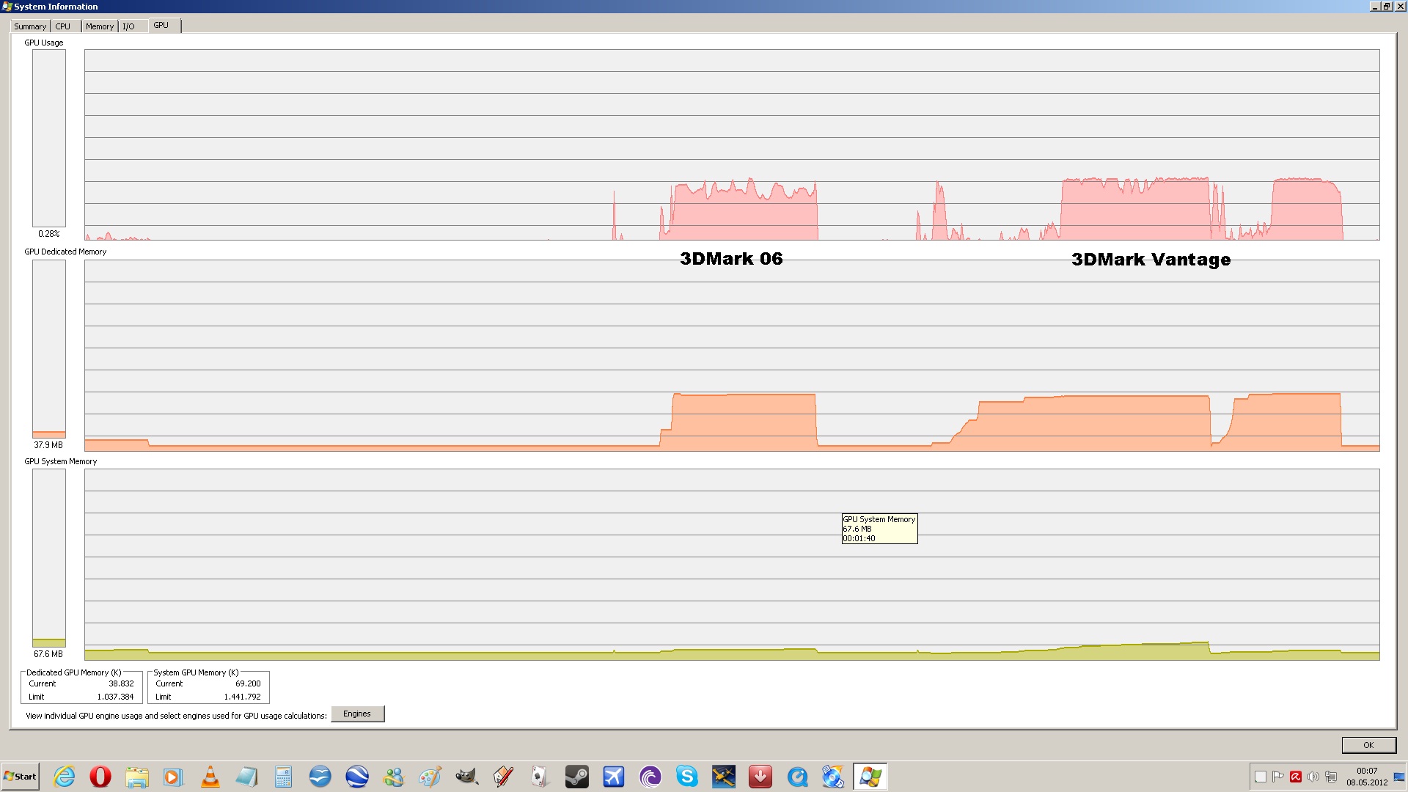Launch Steam from the taskbar

point(577,777)
